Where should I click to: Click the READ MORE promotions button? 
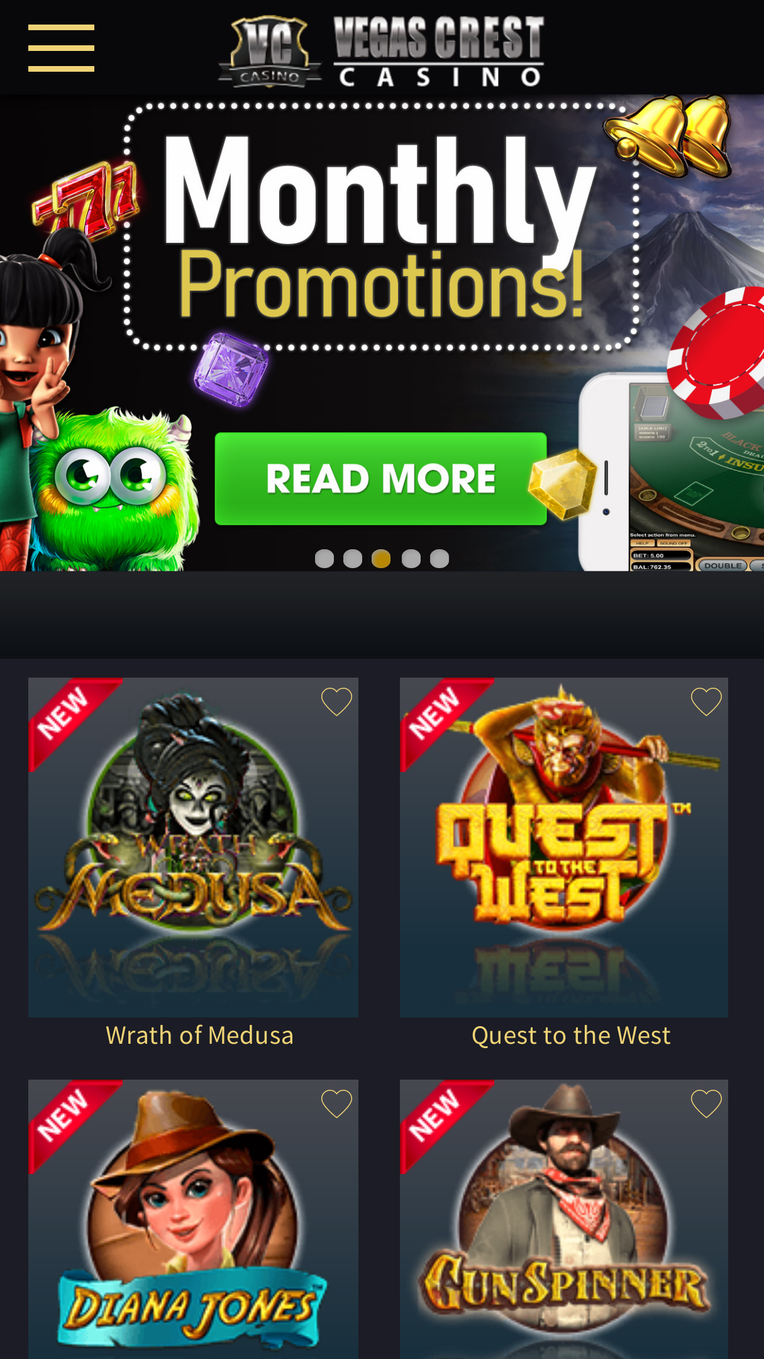click(x=380, y=479)
